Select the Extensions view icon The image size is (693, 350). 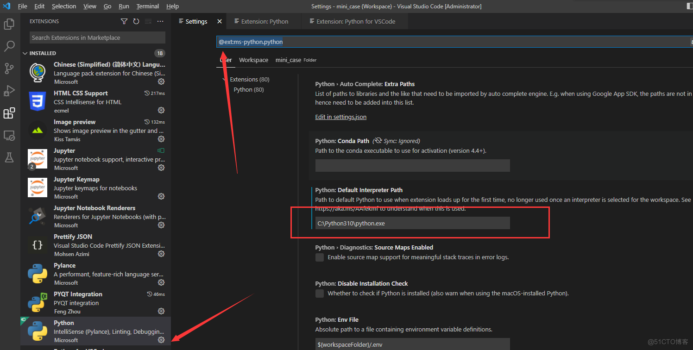coord(9,113)
